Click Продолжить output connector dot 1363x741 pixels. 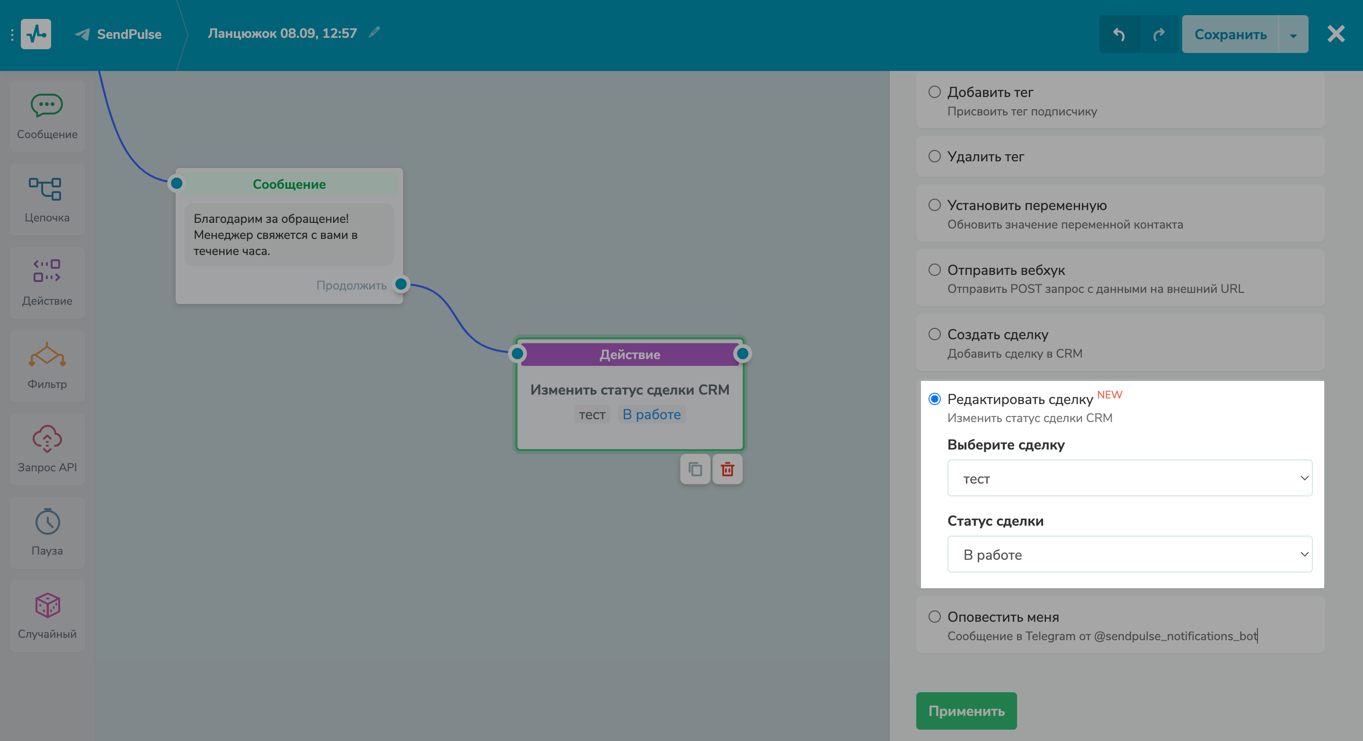coord(401,284)
